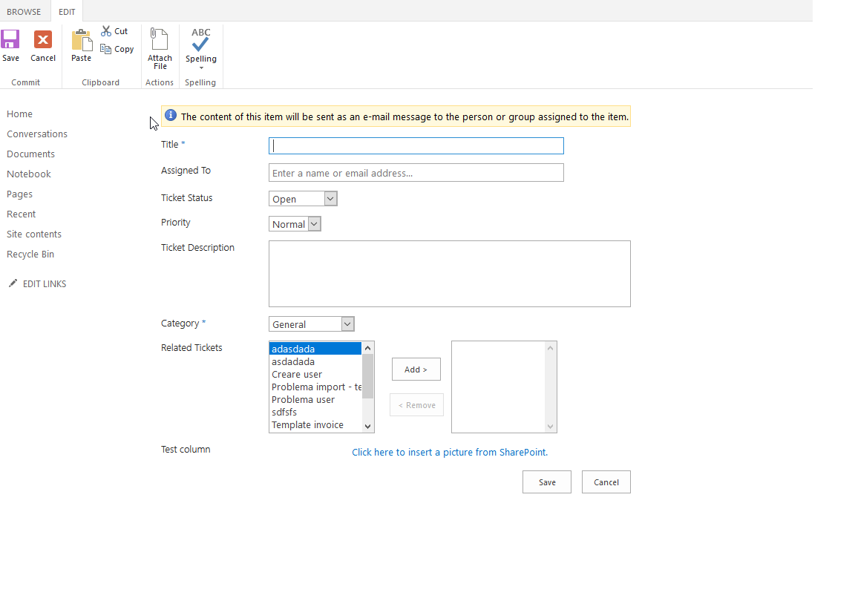Open the Spelling dropdown arrow under the icon
The height and width of the screenshot is (601, 855).
[201, 68]
